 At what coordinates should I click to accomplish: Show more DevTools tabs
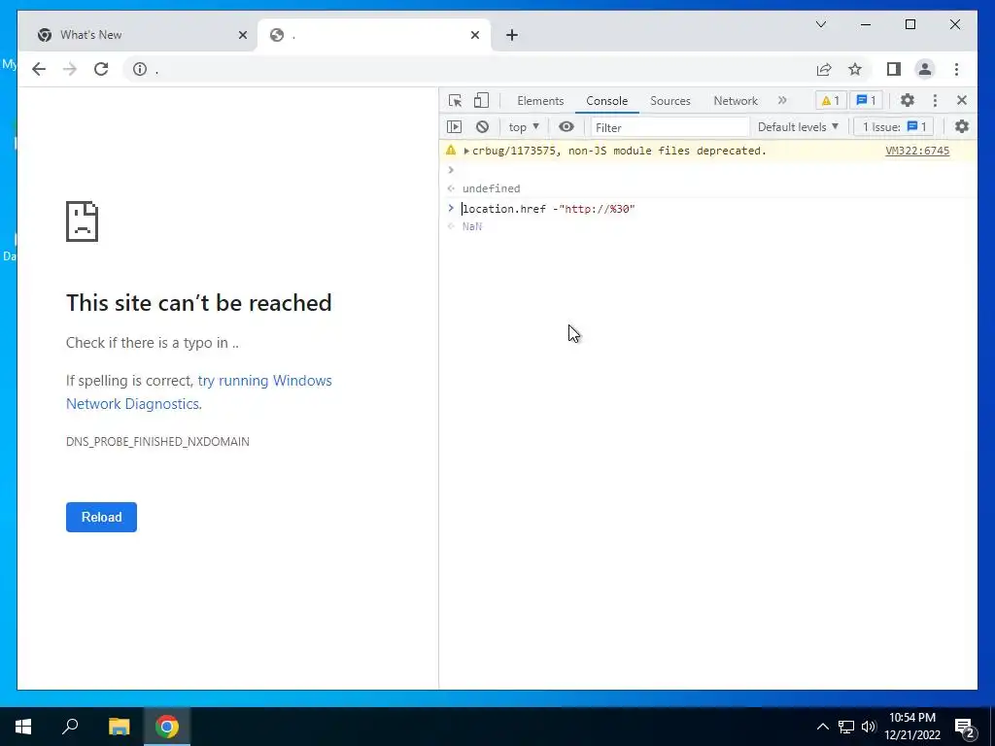(782, 100)
